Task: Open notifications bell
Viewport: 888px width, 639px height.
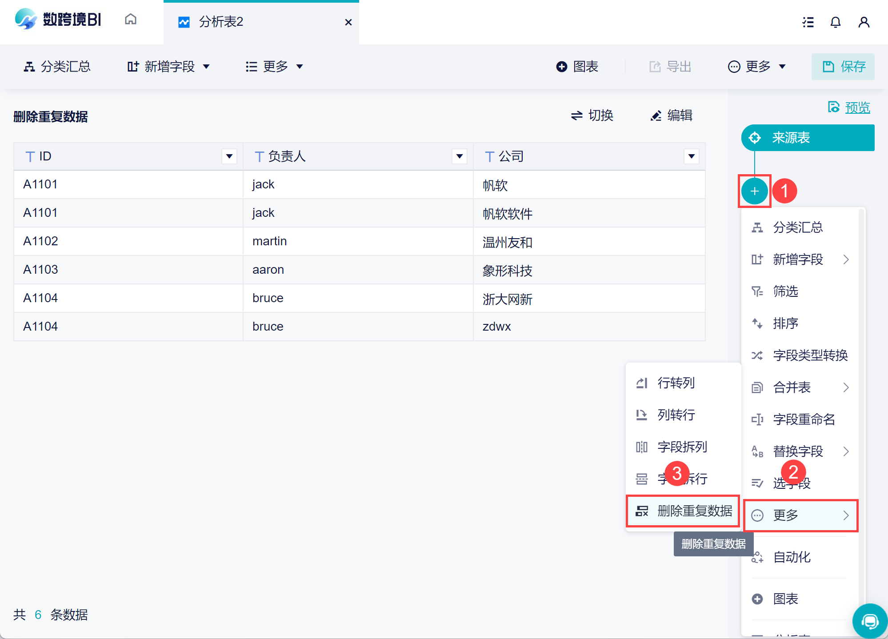Action: pyautogui.click(x=836, y=22)
